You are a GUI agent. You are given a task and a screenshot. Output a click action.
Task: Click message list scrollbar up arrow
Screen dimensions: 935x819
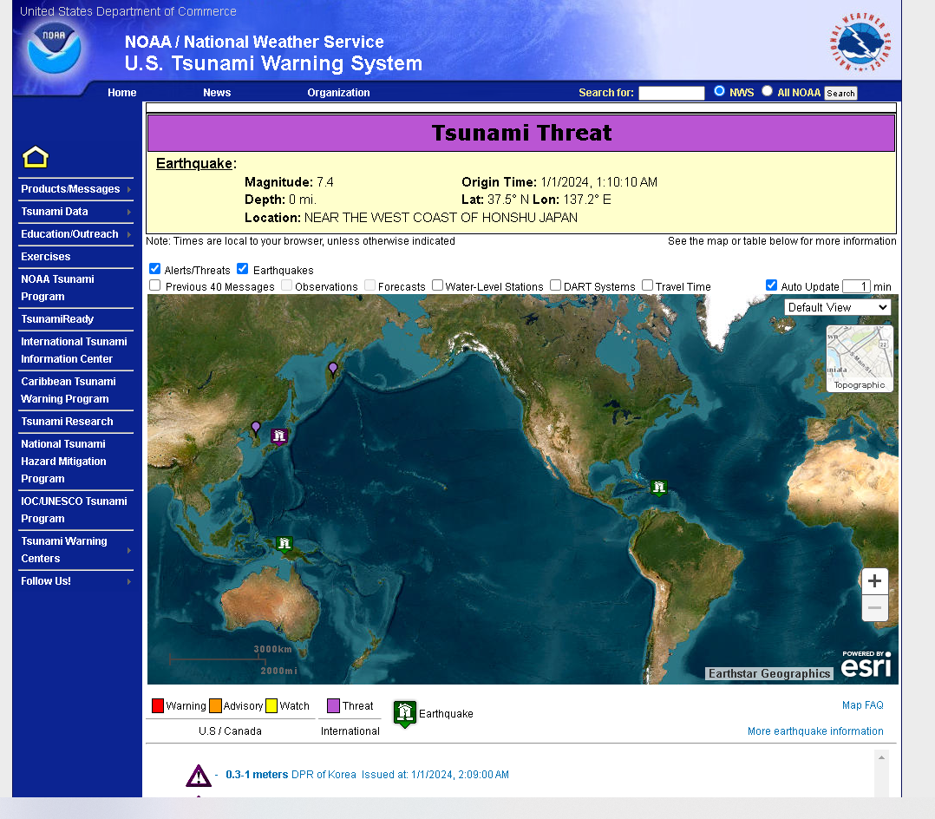pyautogui.click(x=881, y=757)
